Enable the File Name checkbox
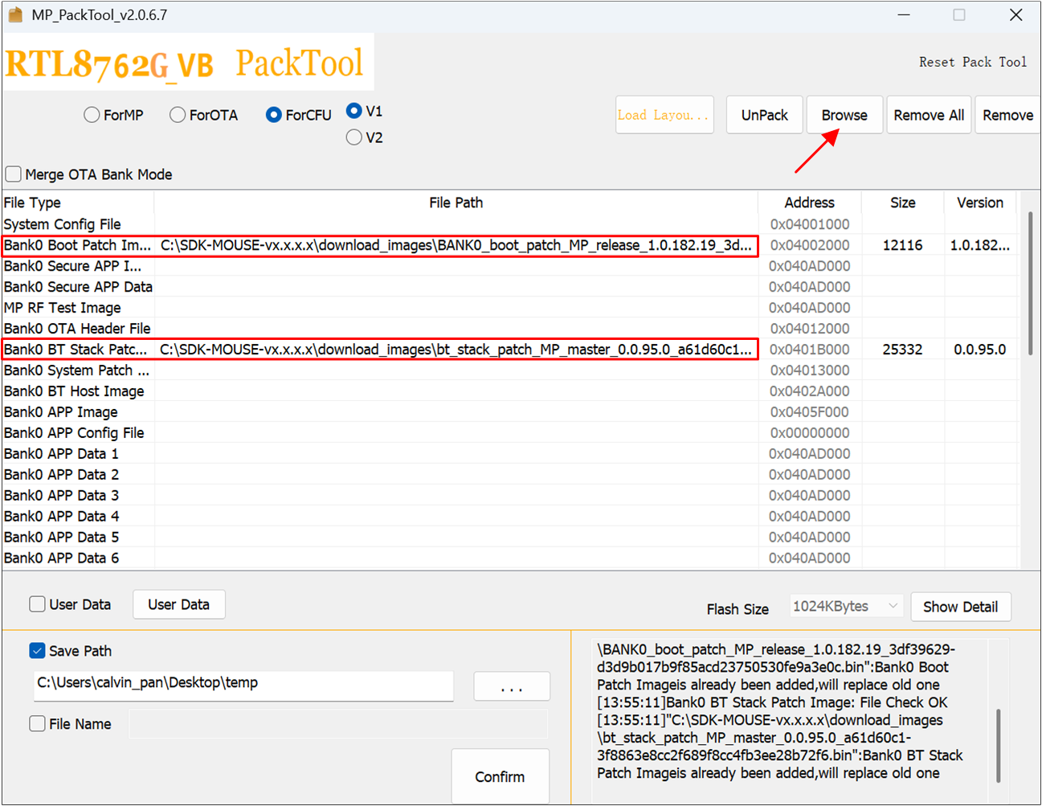 pos(38,724)
